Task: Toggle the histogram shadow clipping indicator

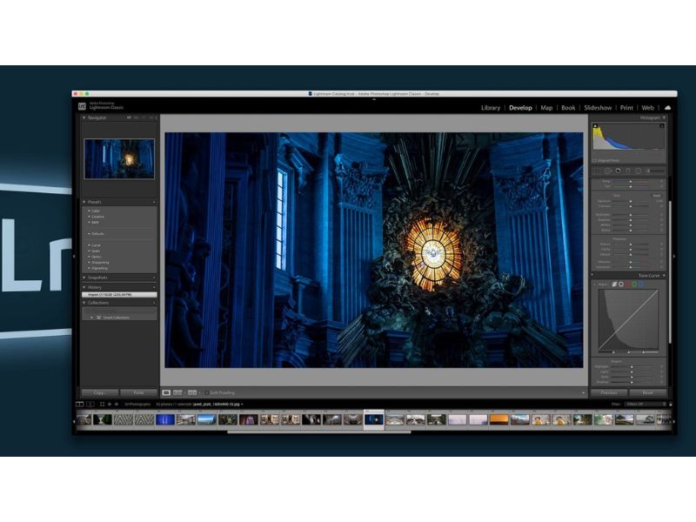Action: point(596,126)
